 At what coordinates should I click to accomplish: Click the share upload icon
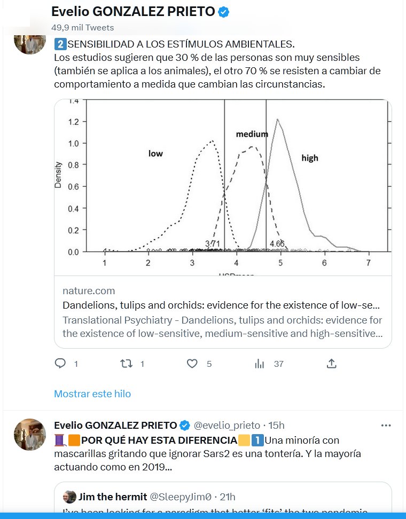(x=331, y=364)
